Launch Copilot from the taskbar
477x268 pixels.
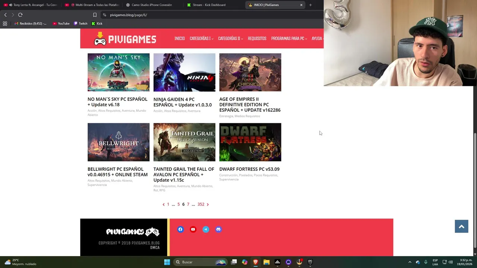244,262
